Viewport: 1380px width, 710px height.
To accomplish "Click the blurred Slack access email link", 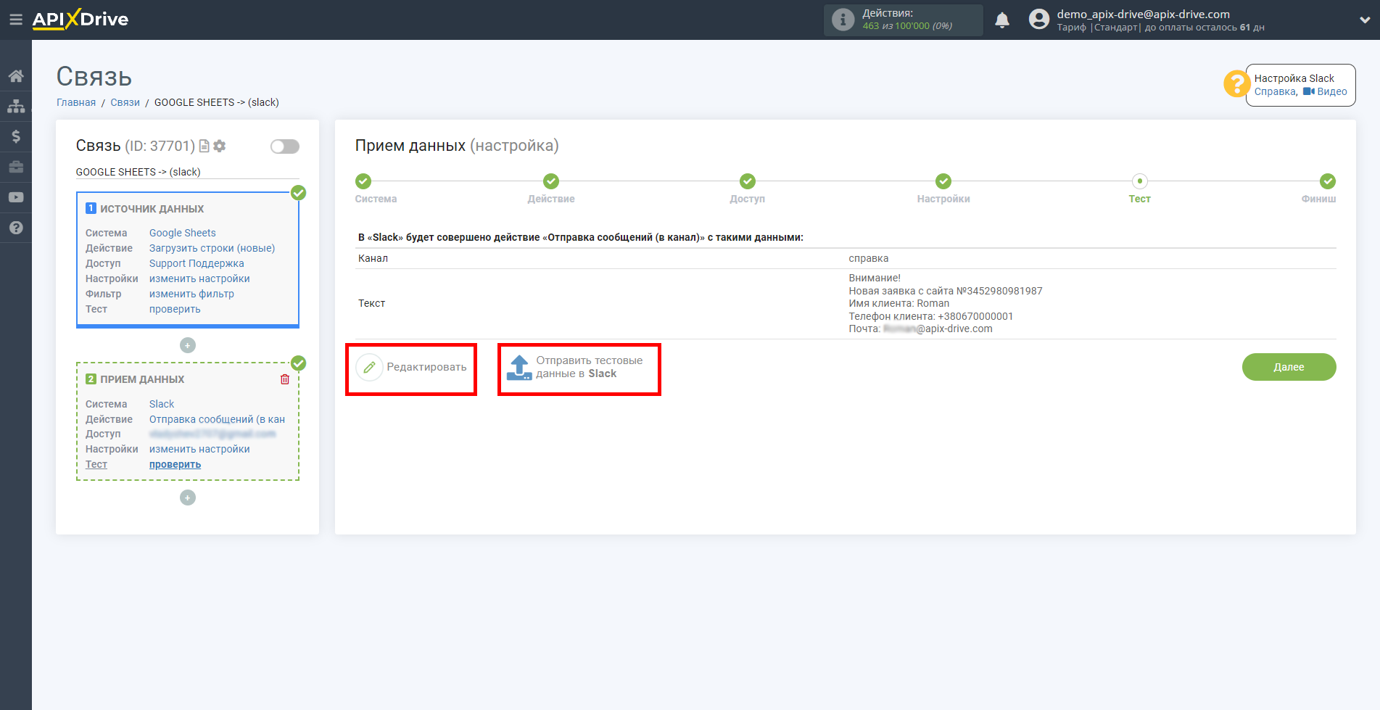I will click(x=212, y=434).
